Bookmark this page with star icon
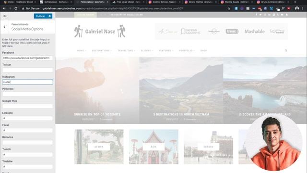 coord(229,9)
